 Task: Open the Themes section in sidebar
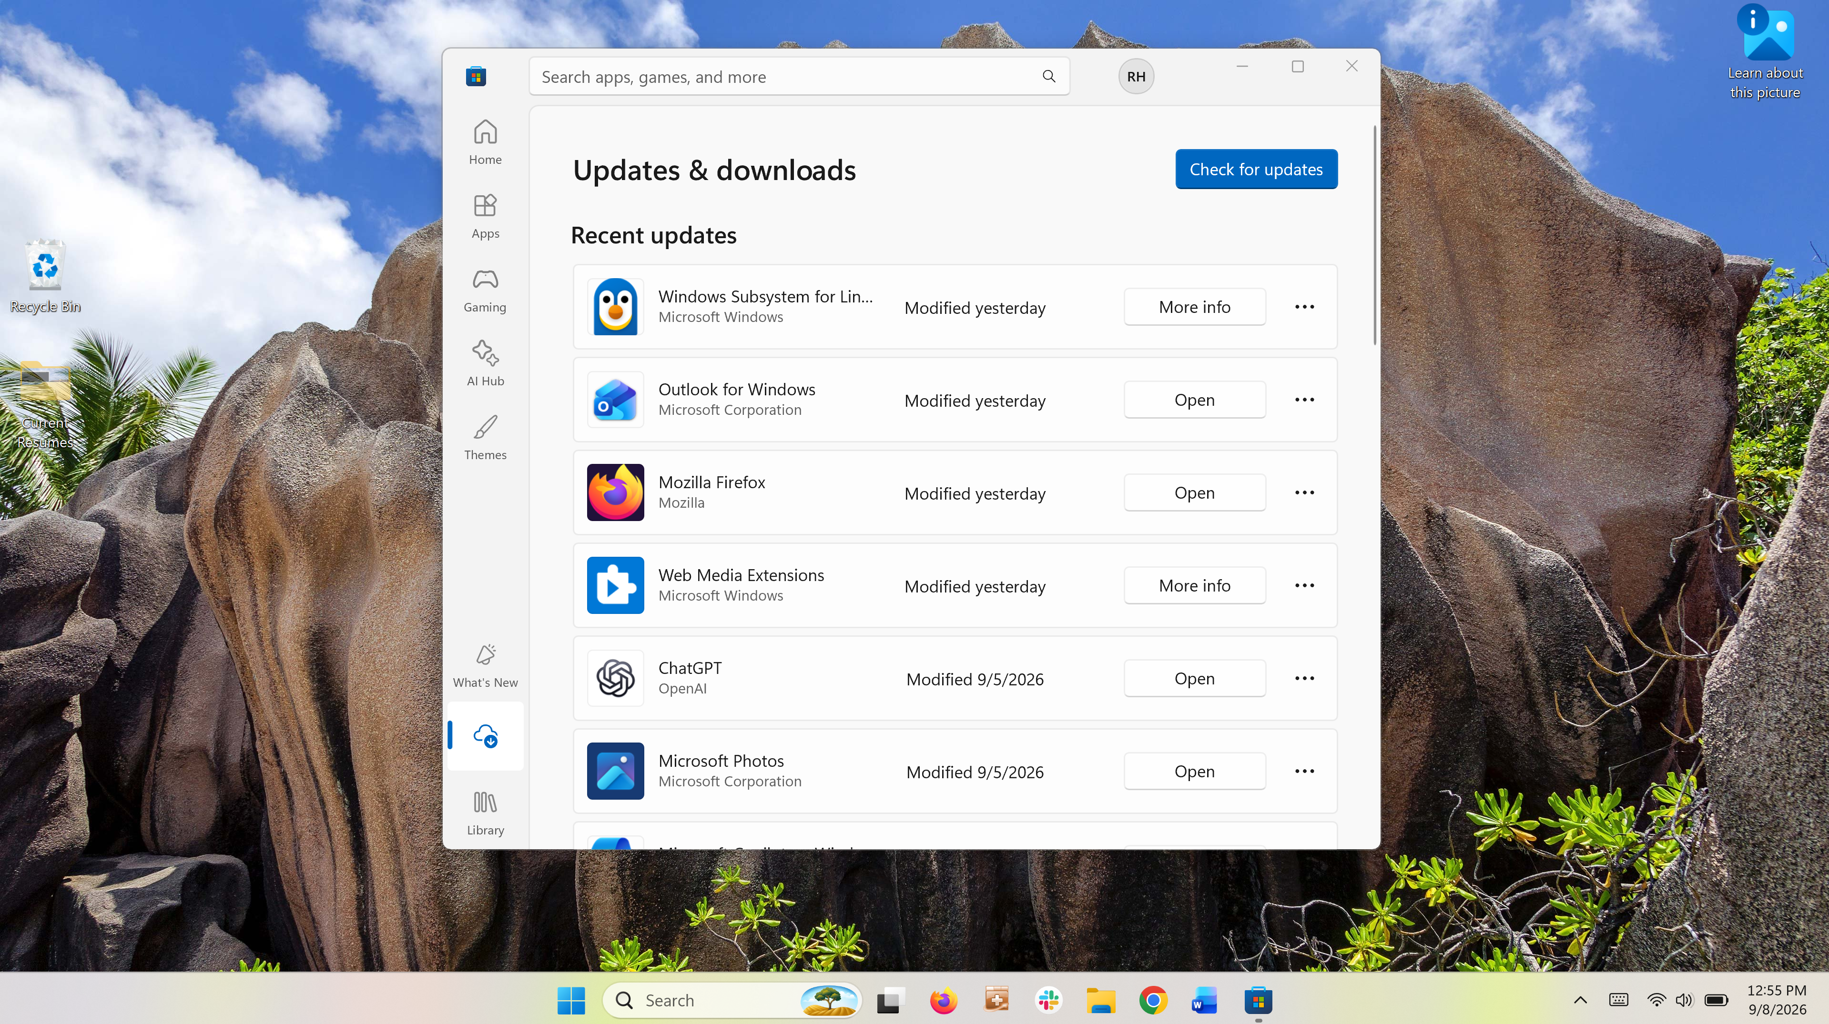click(485, 438)
